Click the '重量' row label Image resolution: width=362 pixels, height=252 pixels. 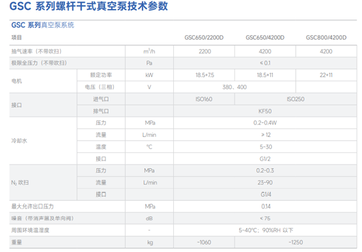point(17,242)
